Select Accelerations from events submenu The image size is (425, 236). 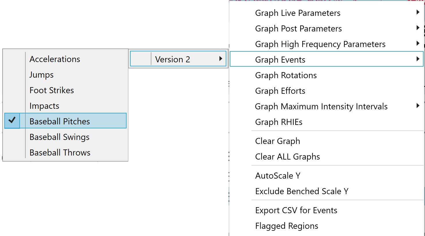pyautogui.click(x=55, y=59)
